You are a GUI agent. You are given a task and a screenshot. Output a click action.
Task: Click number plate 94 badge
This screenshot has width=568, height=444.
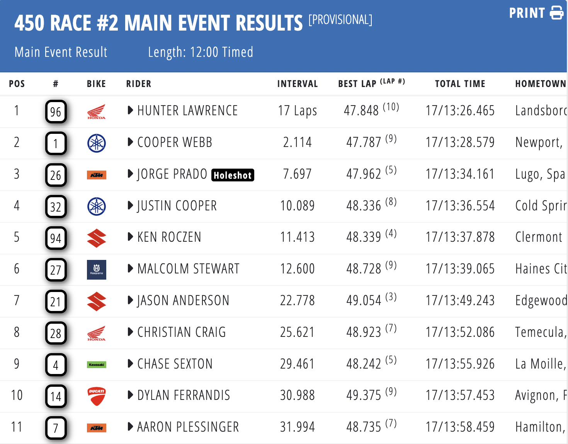click(x=56, y=238)
